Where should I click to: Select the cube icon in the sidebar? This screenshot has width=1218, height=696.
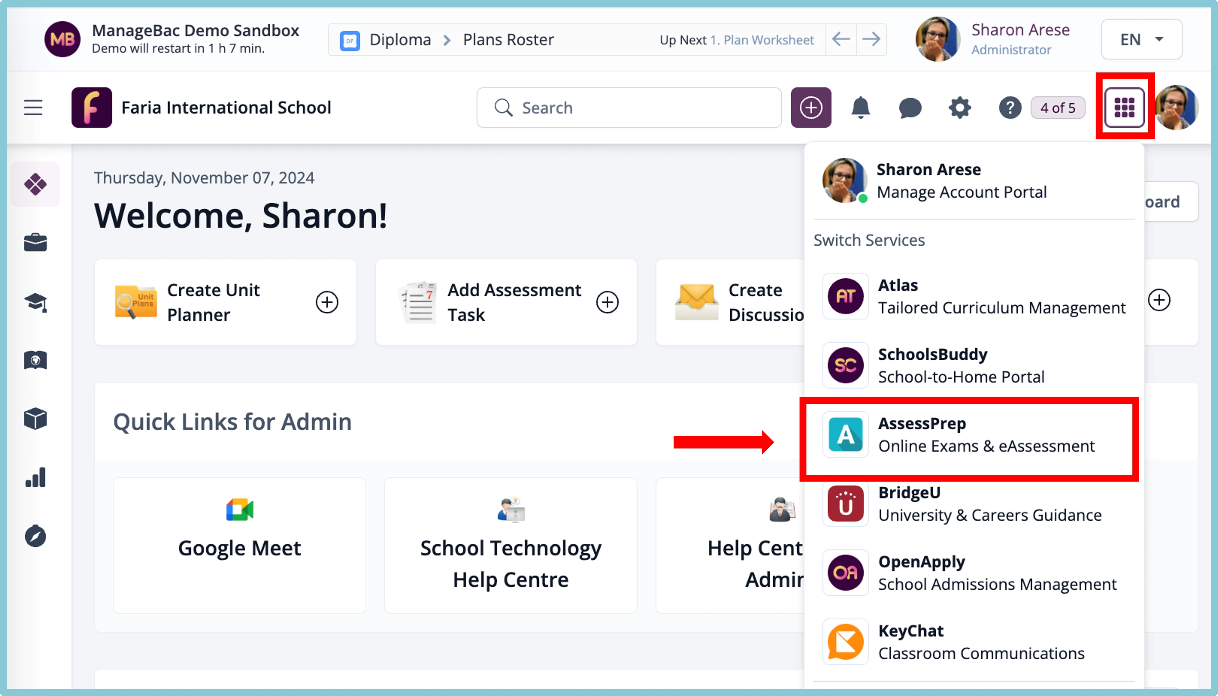35,419
